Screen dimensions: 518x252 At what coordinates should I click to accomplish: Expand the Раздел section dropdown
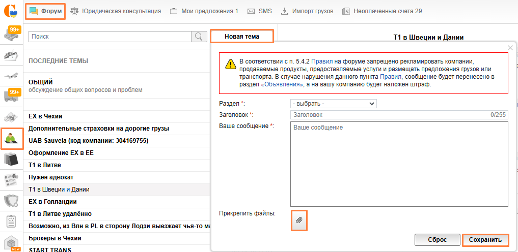tap(333, 104)
